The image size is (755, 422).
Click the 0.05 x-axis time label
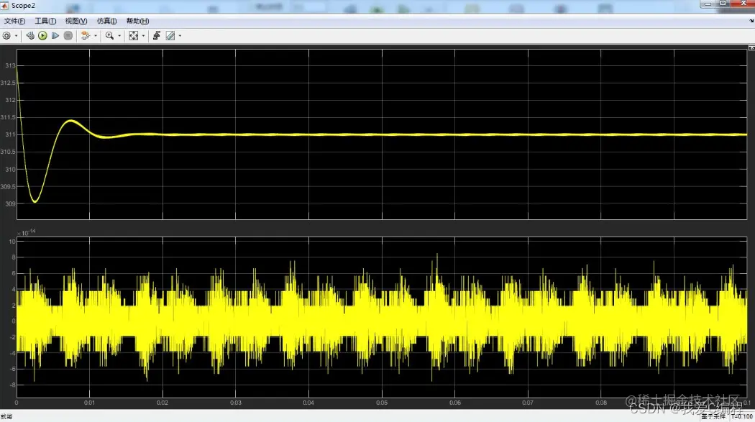point(382,403)
